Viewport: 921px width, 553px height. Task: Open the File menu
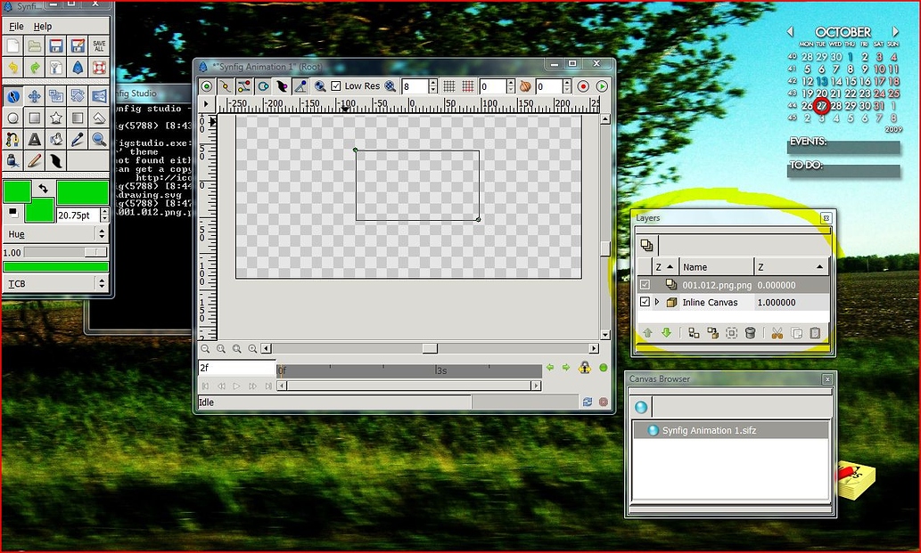click(16, 27)
